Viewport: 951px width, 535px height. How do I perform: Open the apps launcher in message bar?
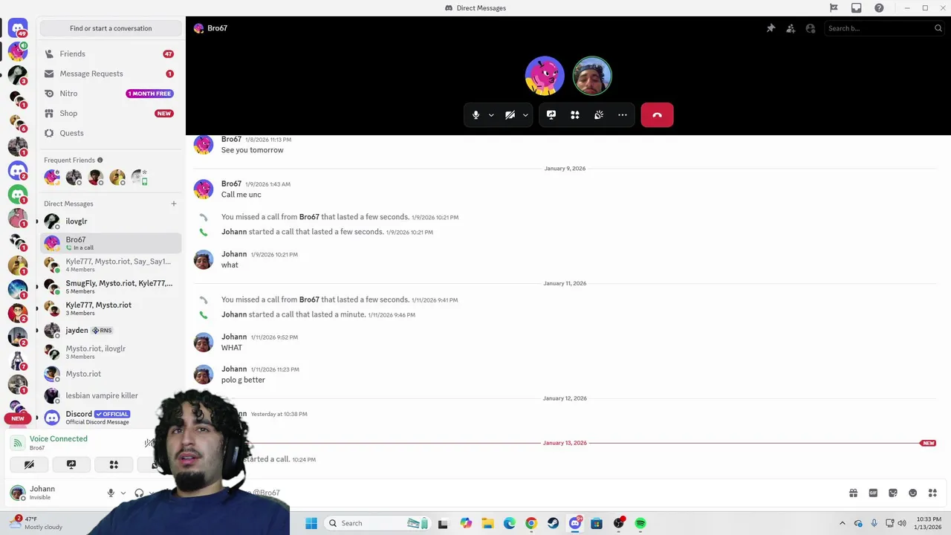[x=932, y=493]
